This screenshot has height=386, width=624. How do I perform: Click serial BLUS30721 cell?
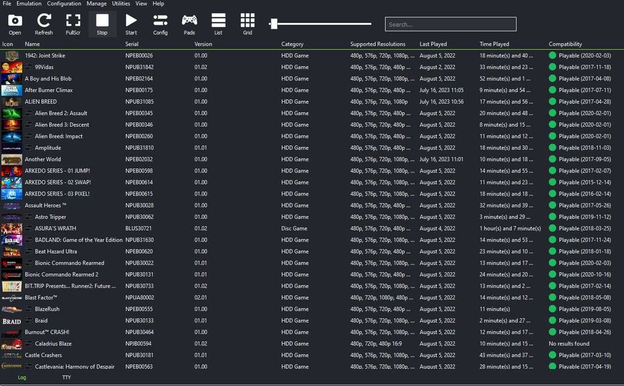138,229
